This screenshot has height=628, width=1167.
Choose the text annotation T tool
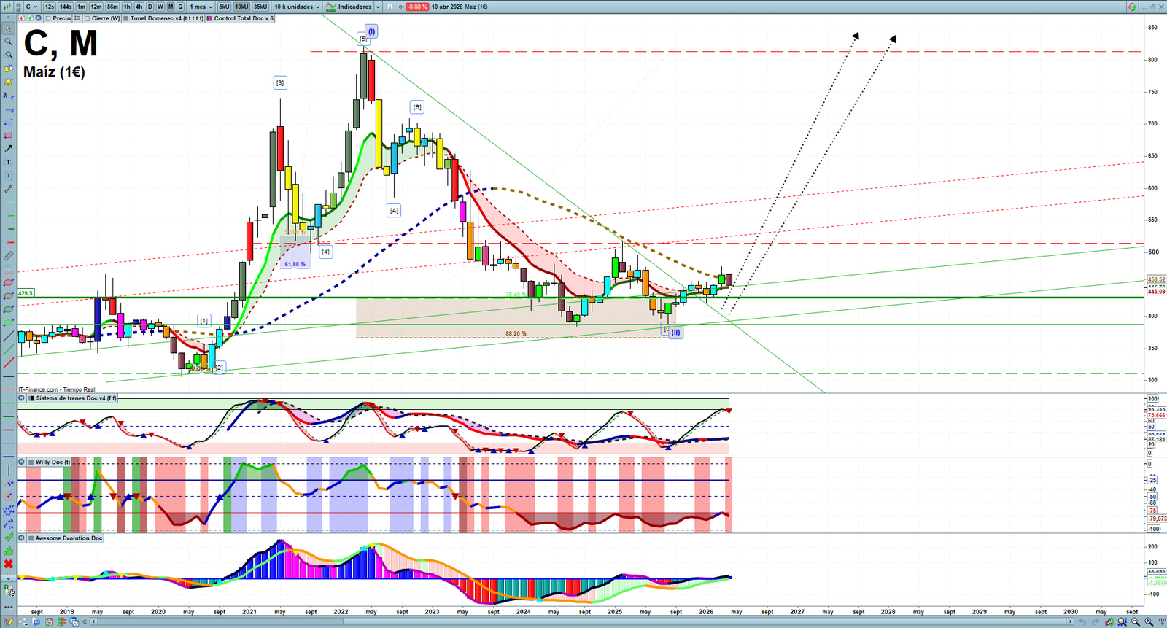click(x=8, y=162)
